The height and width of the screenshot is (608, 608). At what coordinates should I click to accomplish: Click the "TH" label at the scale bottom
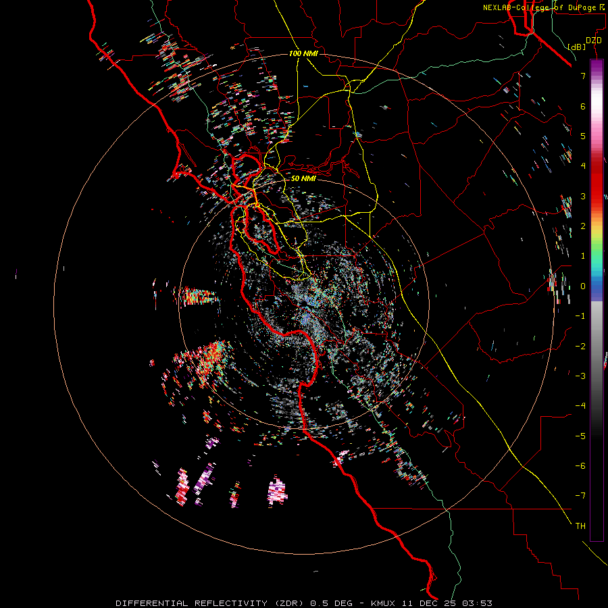(580, 526)
